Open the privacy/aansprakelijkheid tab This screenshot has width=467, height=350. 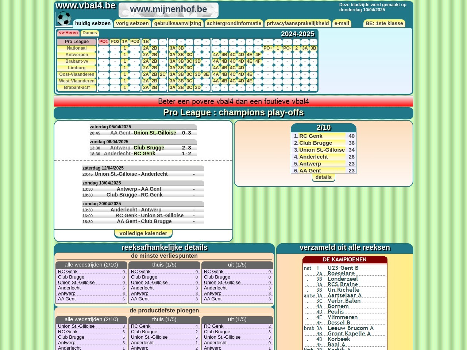pos(298,23)
